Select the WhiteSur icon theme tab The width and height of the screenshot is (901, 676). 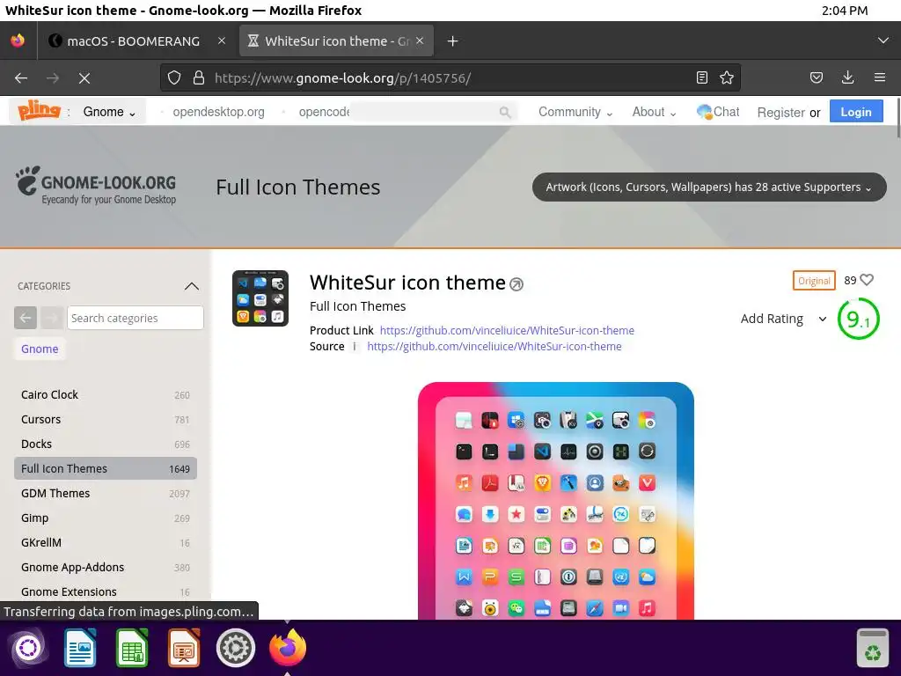[336, 40]
